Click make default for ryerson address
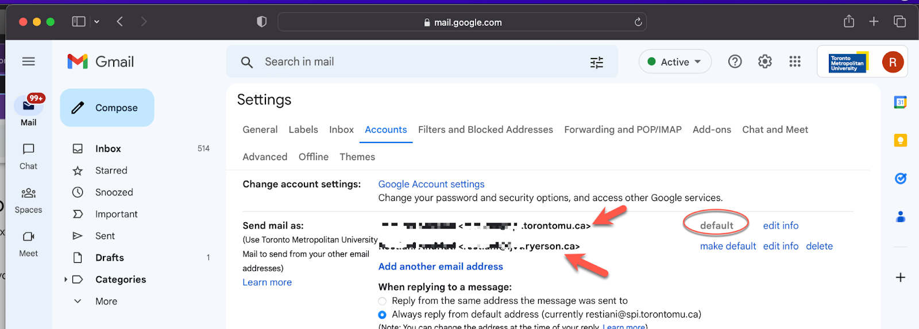Image resolution: width=919 pixels, height=329 pixels. [x=728, y=246]
